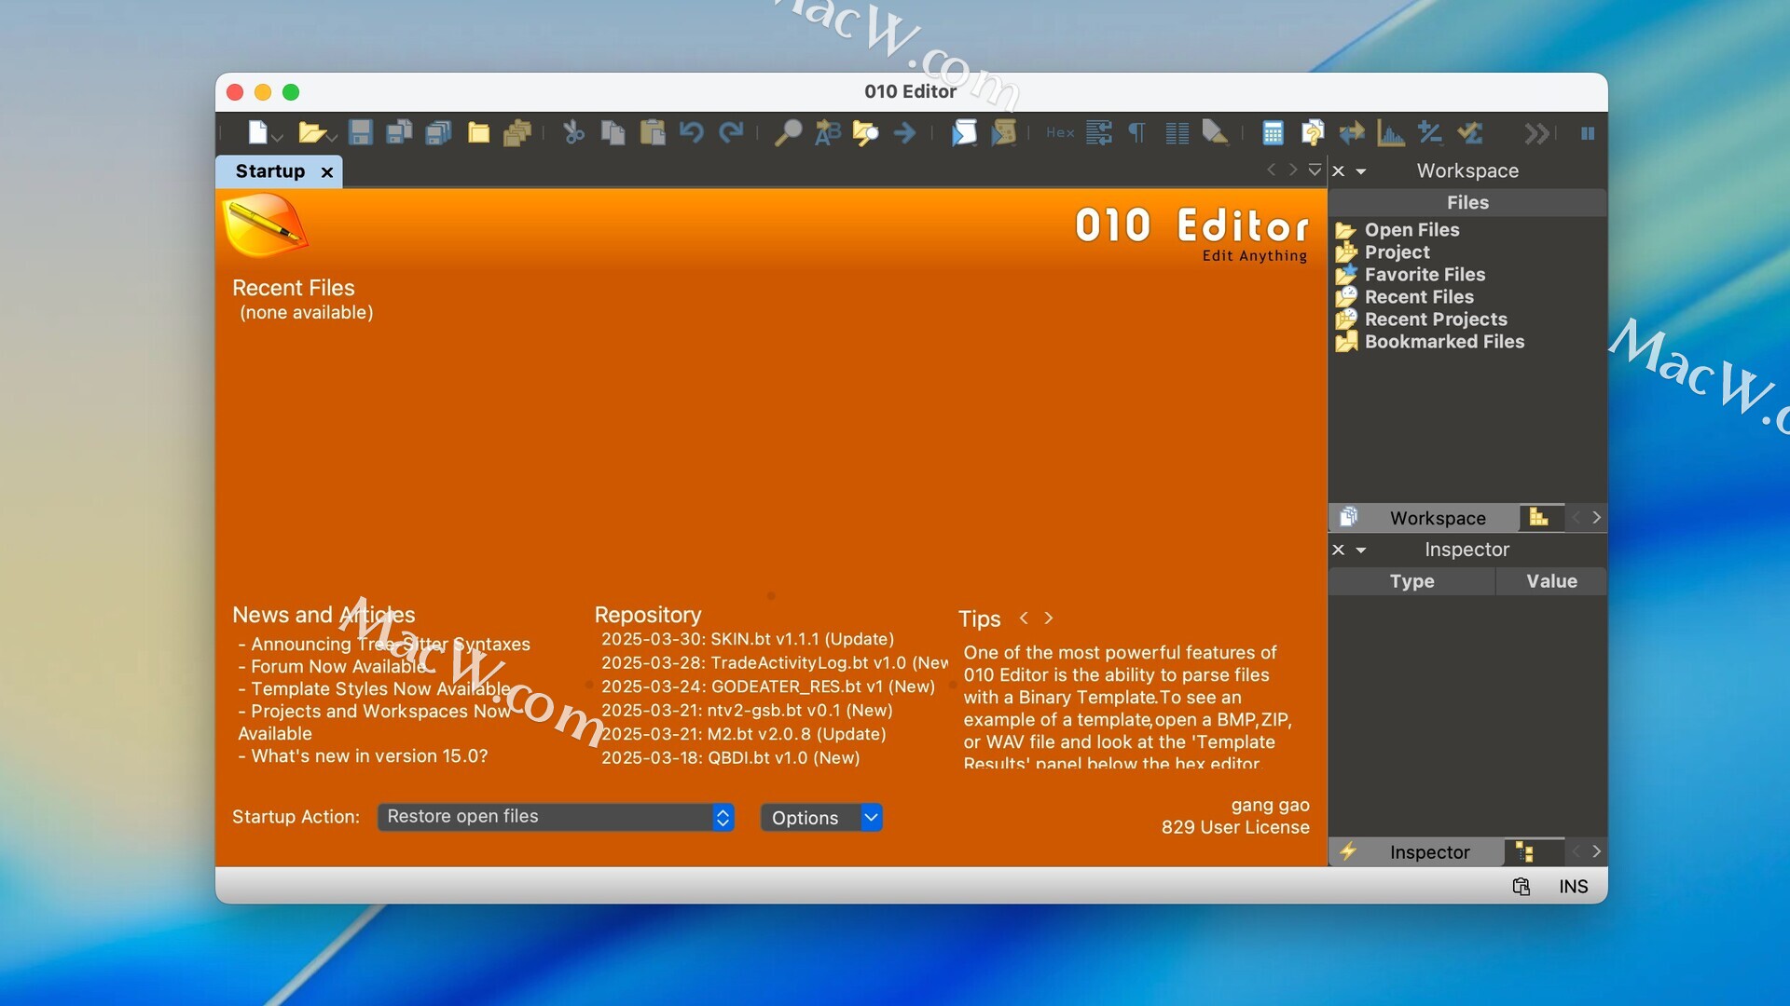1790x1006 pixels.
Task: Open the Workspace panel options arrow
Action: coord(1361,172)
